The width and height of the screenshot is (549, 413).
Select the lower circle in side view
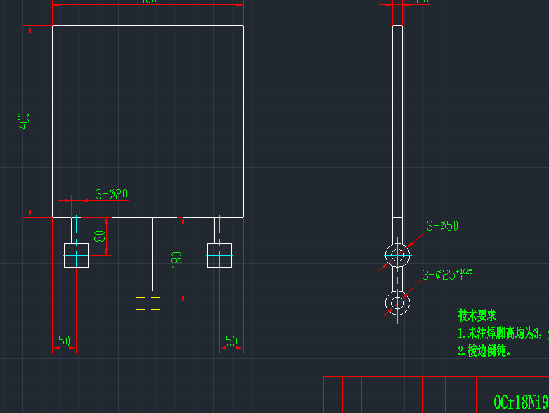coord(397,303)
